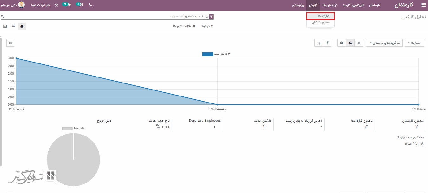Expand the معیارها measures dropdown
The image size is (428, 193).
pyautogui.click(x=414, y=43)
